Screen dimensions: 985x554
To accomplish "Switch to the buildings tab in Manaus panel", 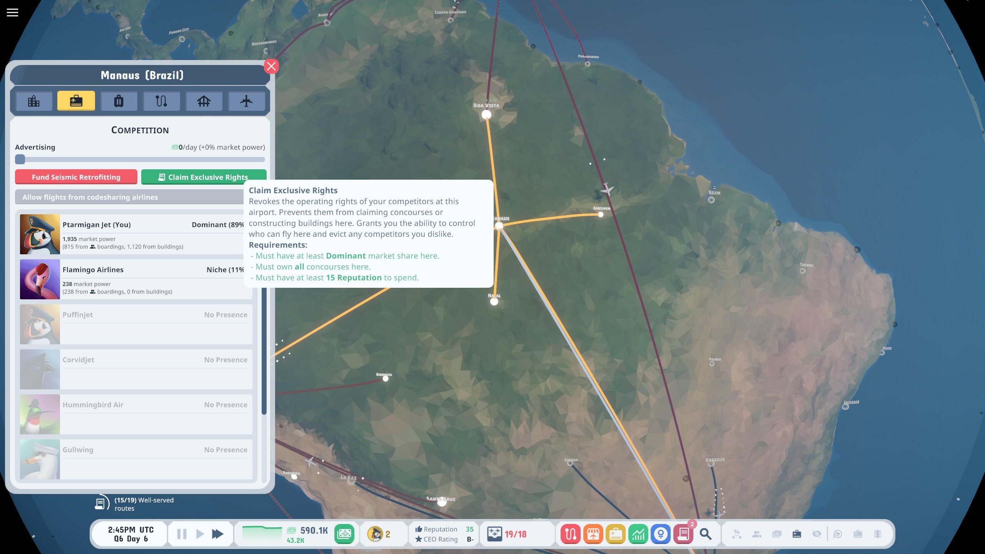I will coord(34,101).
